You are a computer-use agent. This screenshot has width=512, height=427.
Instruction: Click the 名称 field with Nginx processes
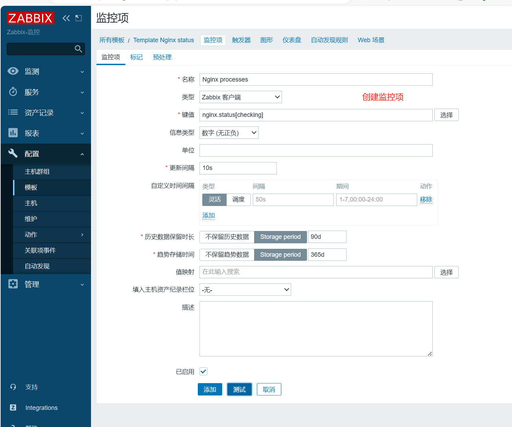click(x=316, y=80)
